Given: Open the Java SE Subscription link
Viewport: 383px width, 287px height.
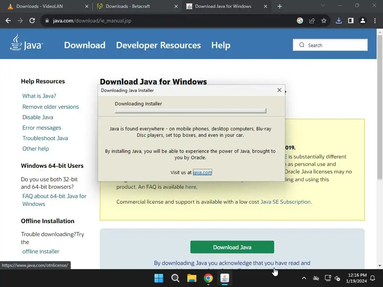Looking at the screenshot, I should pyautogui.click(x=285, y=202).
